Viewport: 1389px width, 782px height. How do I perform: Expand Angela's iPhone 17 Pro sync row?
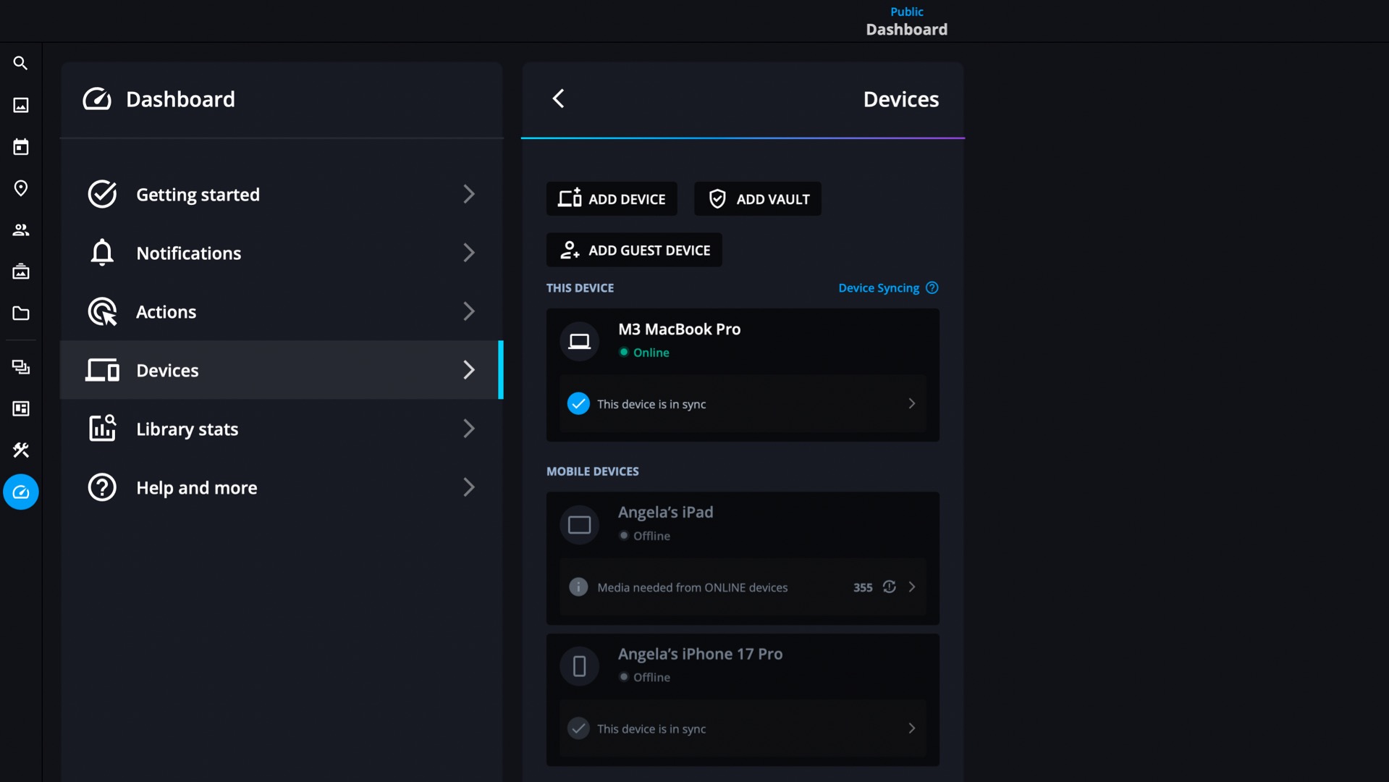pos(911,728)
